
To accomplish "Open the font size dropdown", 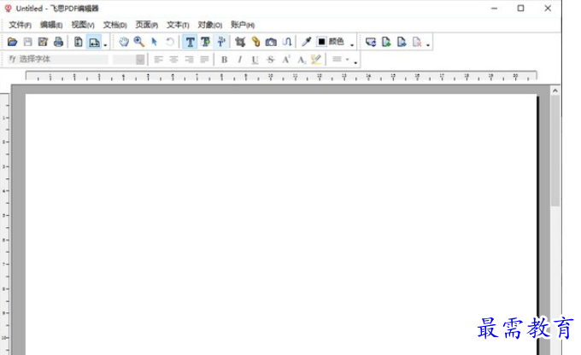I will pyautogui.click(x=140, y=59).
